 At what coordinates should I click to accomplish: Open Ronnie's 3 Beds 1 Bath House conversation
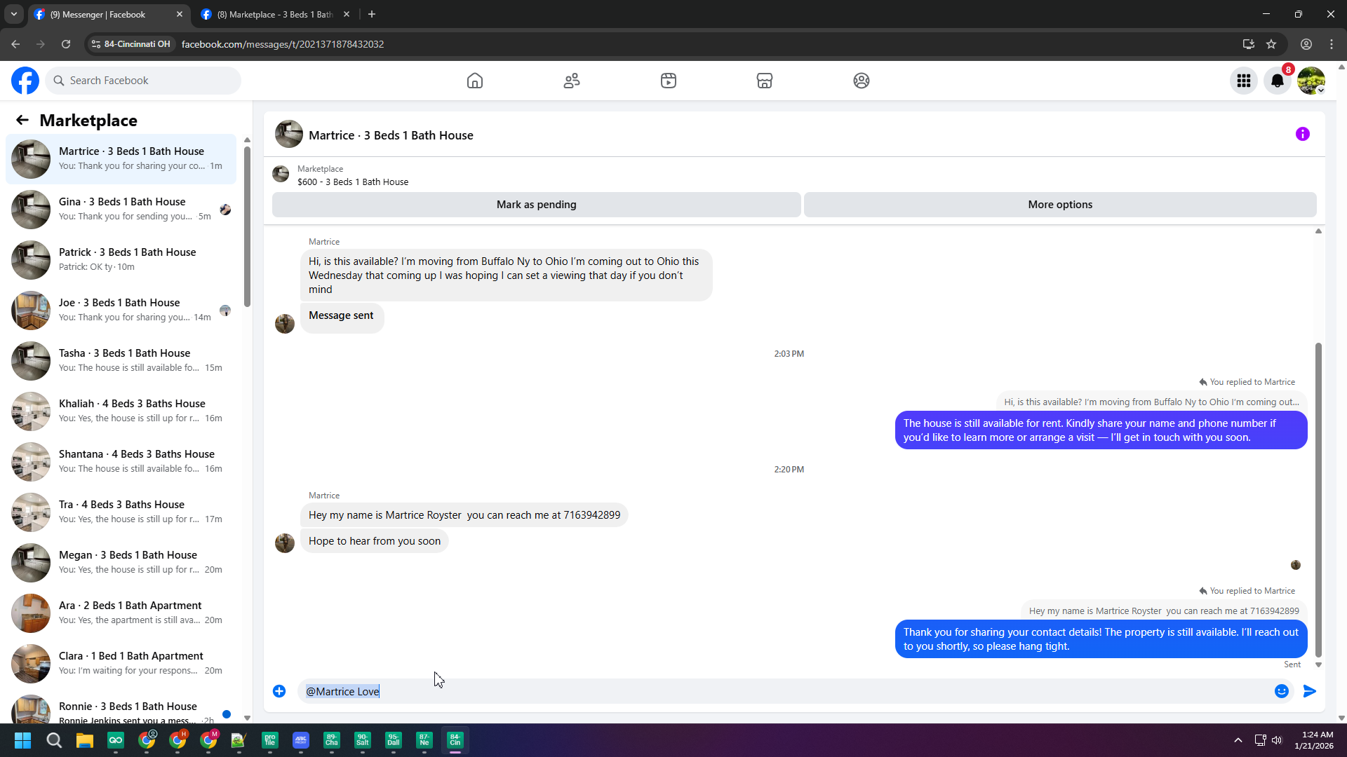coord(121,708)
